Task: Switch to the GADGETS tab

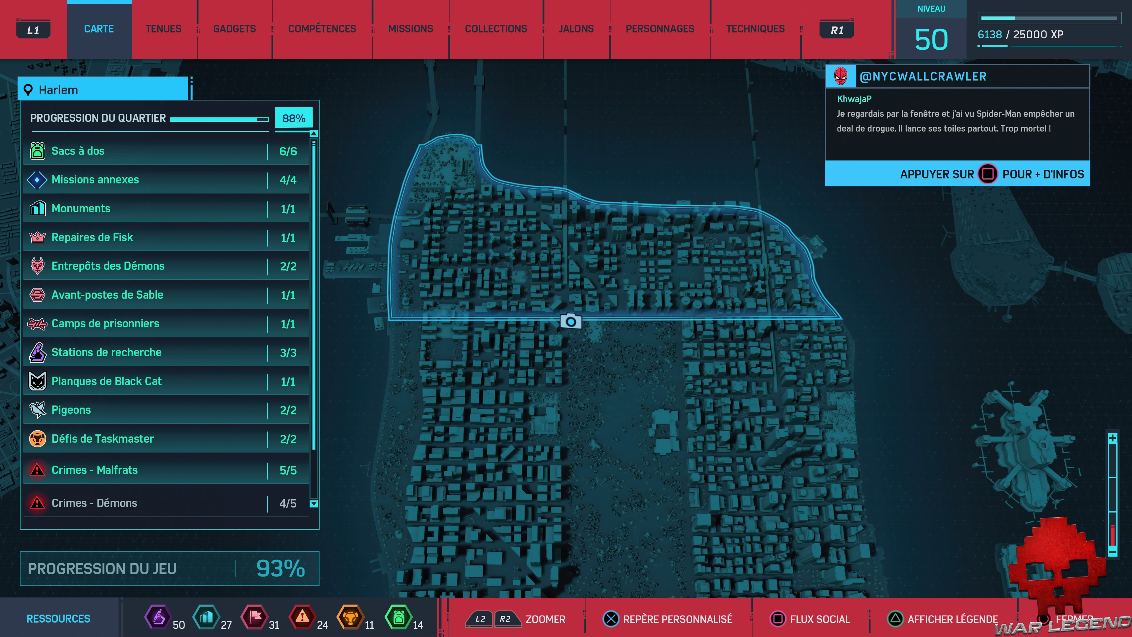Action: (x=234, y=29)
